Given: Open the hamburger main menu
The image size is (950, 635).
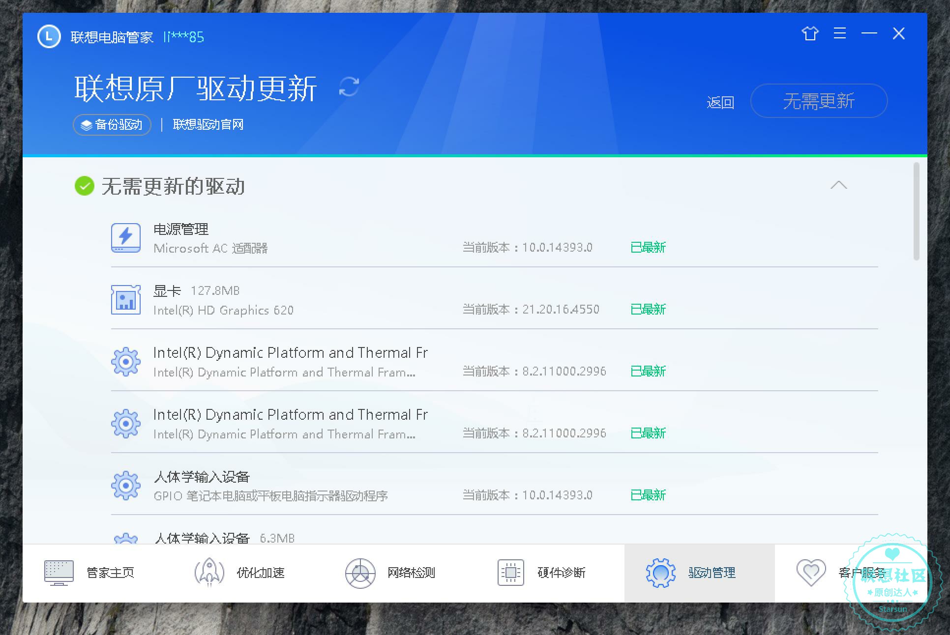Looking at the screenshot, I should [840, 33].
